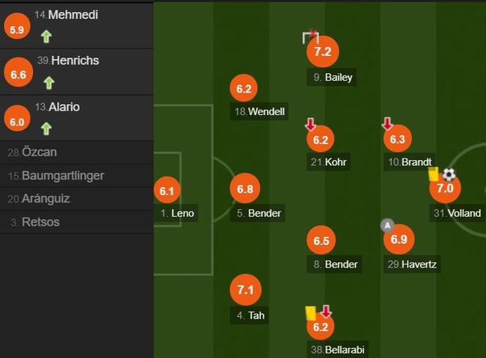486x358 pixels.
Task: Click Volland's yellow card icon
Action: tap(434, 174)
